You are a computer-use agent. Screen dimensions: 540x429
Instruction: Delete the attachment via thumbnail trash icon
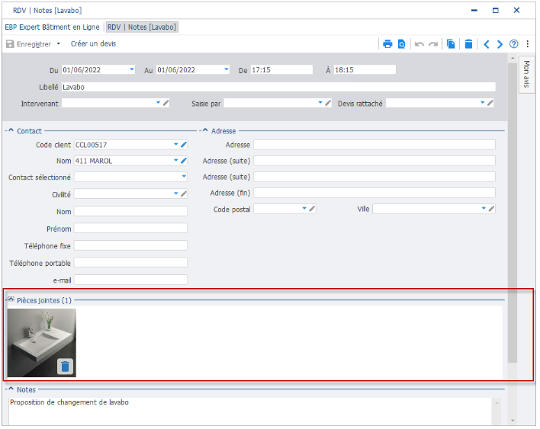[65, 367]
